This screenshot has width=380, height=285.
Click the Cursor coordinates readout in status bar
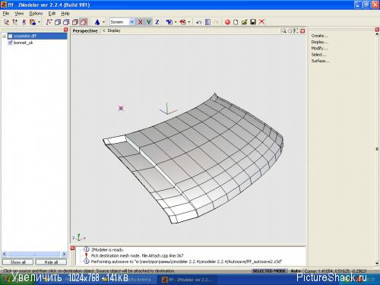pos(336,271)
